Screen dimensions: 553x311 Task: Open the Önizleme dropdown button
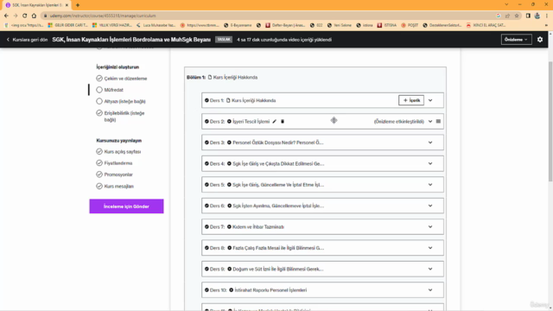coord(517,40)
